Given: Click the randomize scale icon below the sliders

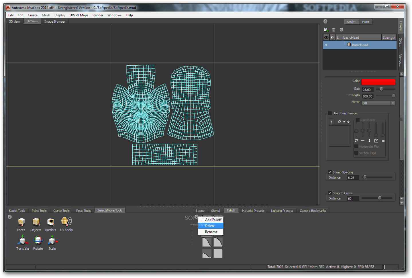Looking at the screenshot, I should pos(376,141).
